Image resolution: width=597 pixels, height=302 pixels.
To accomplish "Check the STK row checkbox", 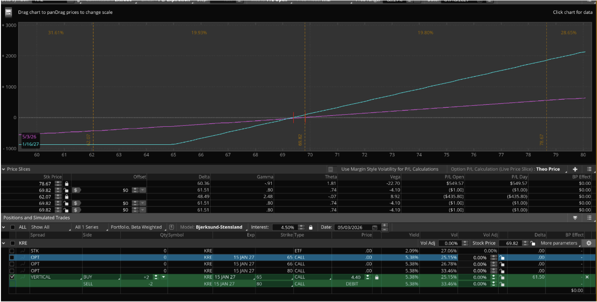I will click(12, 251).
